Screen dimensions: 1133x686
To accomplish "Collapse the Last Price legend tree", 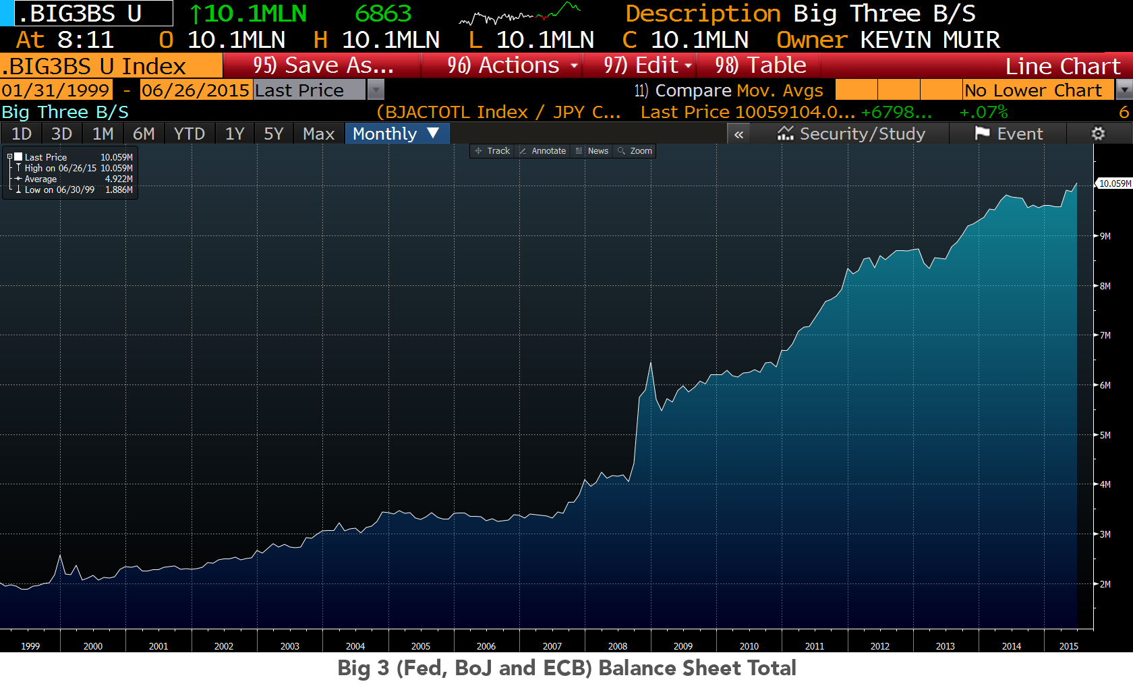I will 9,156.
